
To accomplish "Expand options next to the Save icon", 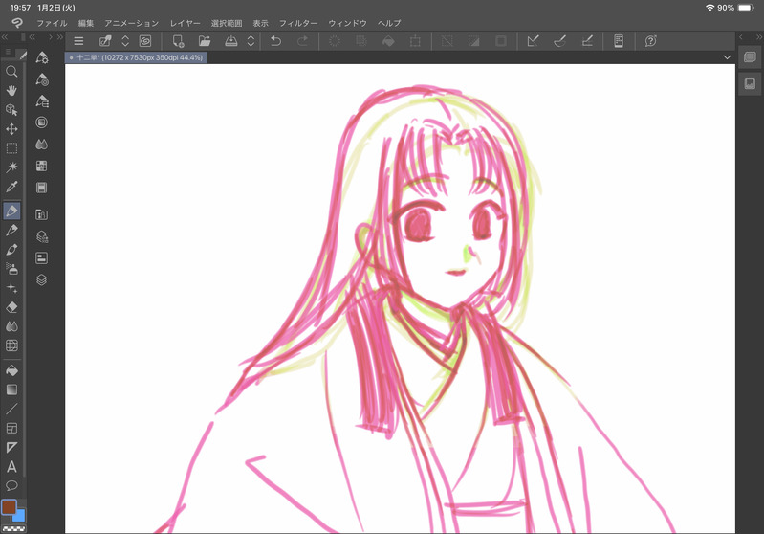I will coord(251,41).
